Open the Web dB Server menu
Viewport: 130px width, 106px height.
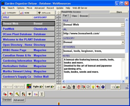[80, 8]
